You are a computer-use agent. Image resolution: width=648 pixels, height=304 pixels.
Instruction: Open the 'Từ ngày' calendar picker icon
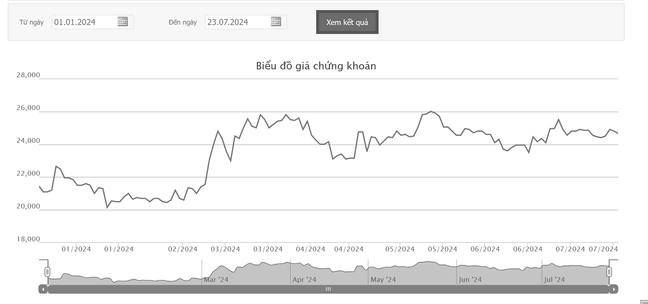tap(123, 22)
